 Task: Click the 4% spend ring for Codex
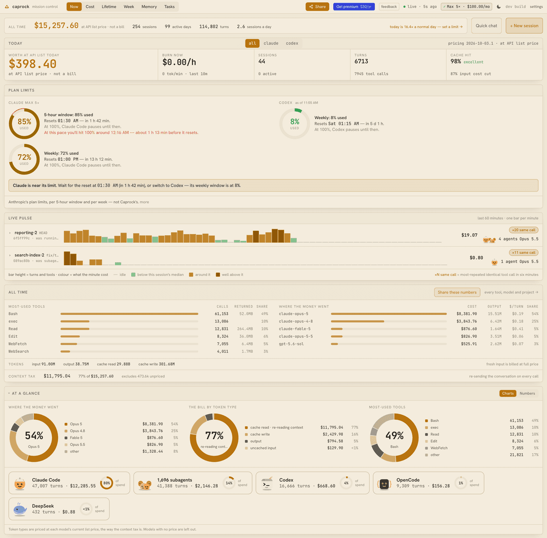(346, 483)
